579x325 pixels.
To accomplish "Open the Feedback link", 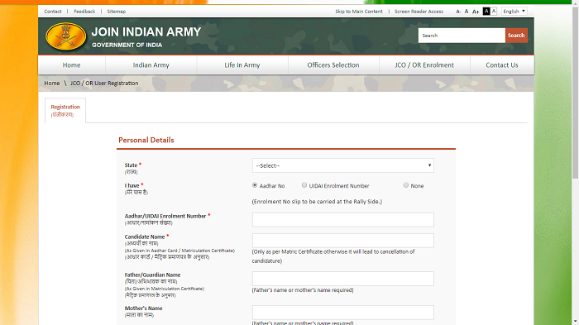I will click(x=84, y=12).
